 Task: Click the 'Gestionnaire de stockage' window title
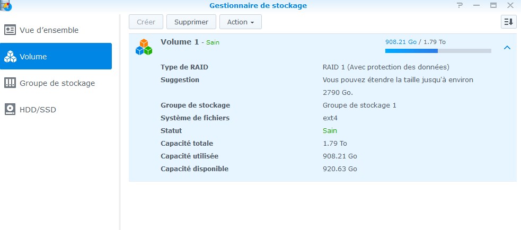(x=258, y=5)
